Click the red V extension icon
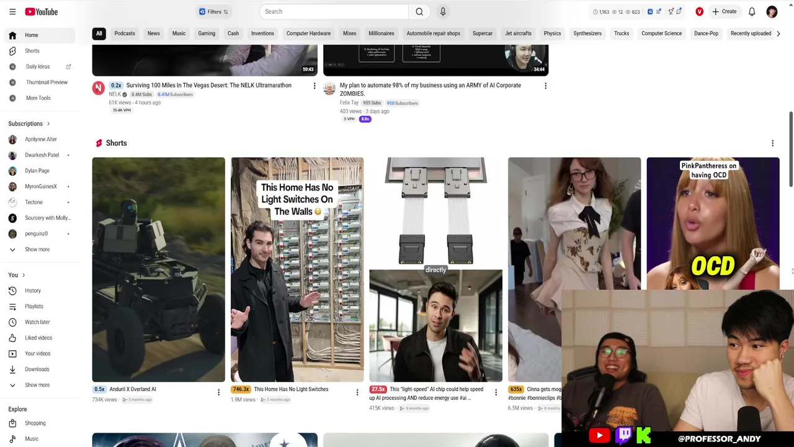The height and width of the screenshot is (447, 794). coord(700,12)
